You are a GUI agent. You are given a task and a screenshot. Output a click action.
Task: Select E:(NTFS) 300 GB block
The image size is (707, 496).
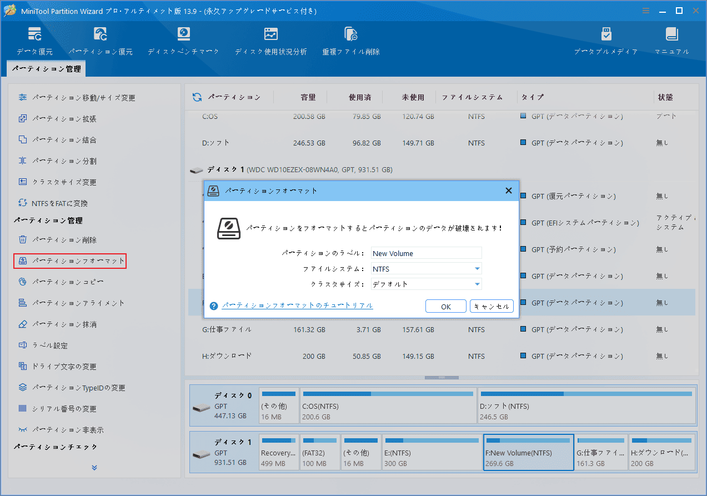432,452
